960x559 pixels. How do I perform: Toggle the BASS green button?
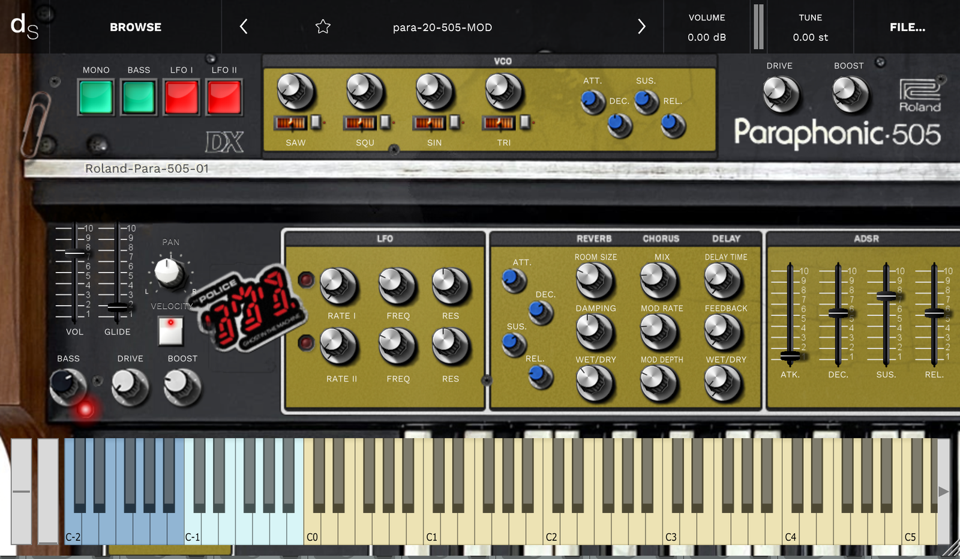(139, 97)
